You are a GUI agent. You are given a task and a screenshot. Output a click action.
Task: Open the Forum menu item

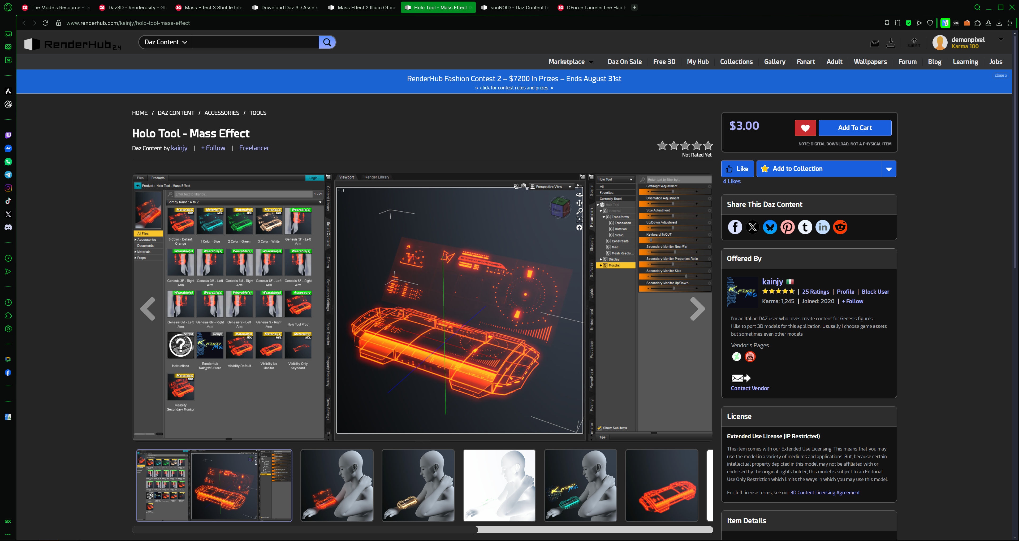pos(908,62)
